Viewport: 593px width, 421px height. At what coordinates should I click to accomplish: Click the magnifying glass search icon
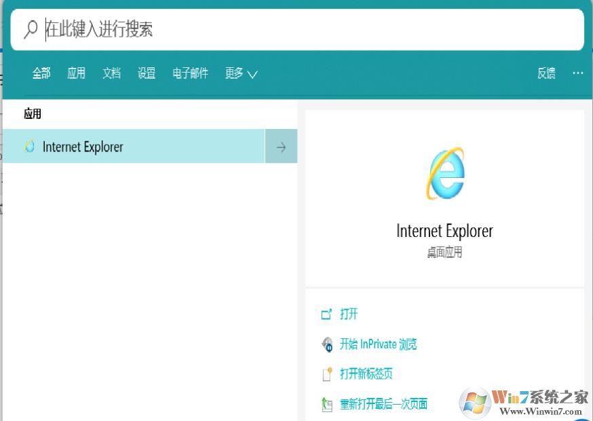(31, 29)
